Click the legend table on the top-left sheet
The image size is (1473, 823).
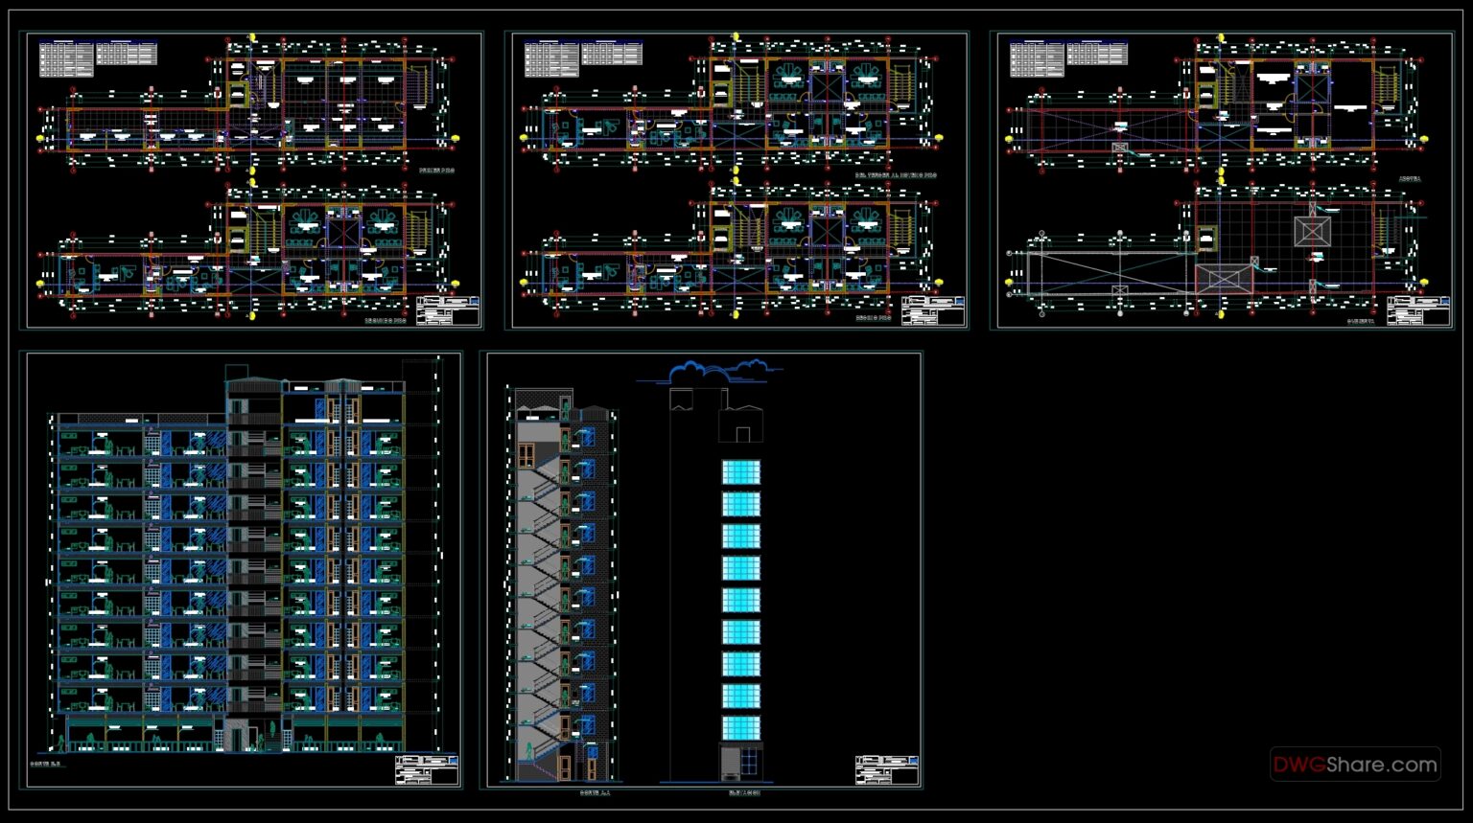(x=98, y=58)
